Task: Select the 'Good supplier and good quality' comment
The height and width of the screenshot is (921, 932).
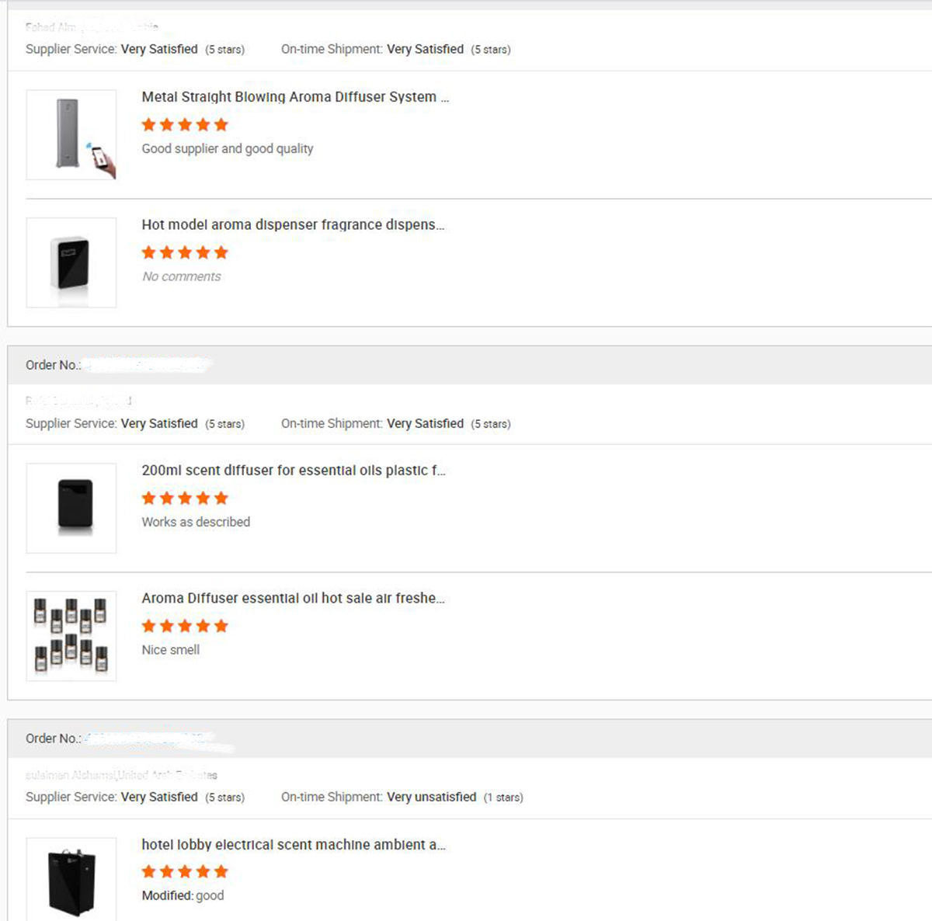Action: pyautogui.click(x=228, y=148)
